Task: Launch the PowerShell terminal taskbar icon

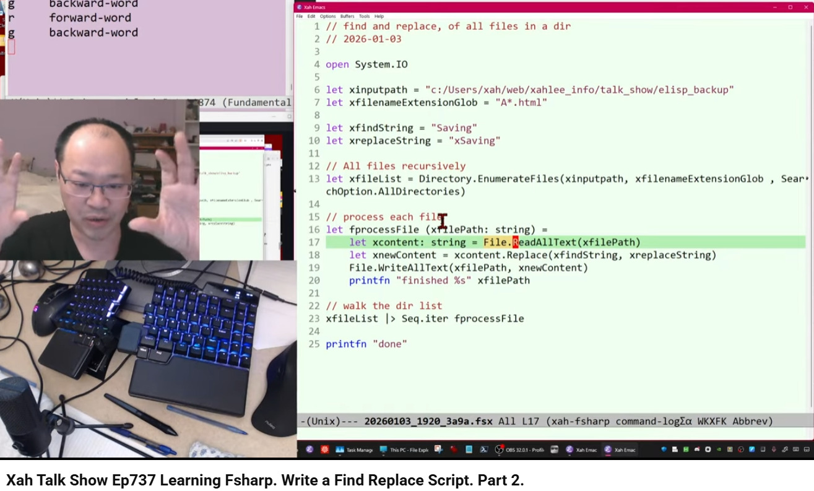Action: 484,450
